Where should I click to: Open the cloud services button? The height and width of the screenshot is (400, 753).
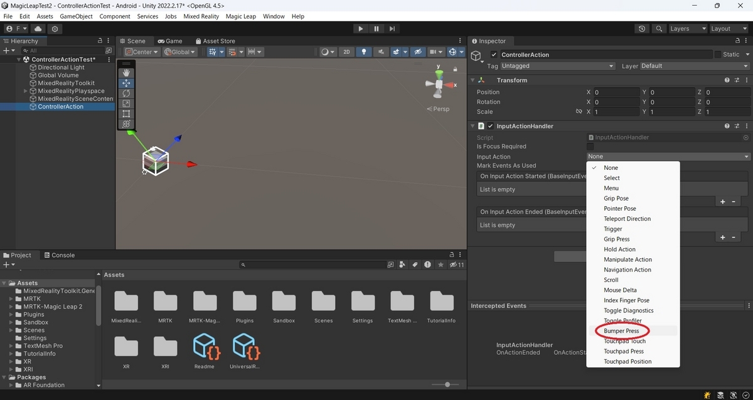(38, 29)
